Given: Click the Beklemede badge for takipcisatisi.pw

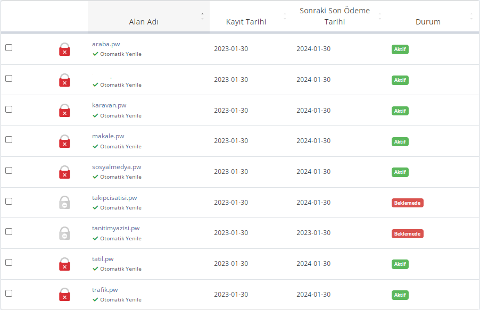Looking at the screenshot, I should coord(408,203).
